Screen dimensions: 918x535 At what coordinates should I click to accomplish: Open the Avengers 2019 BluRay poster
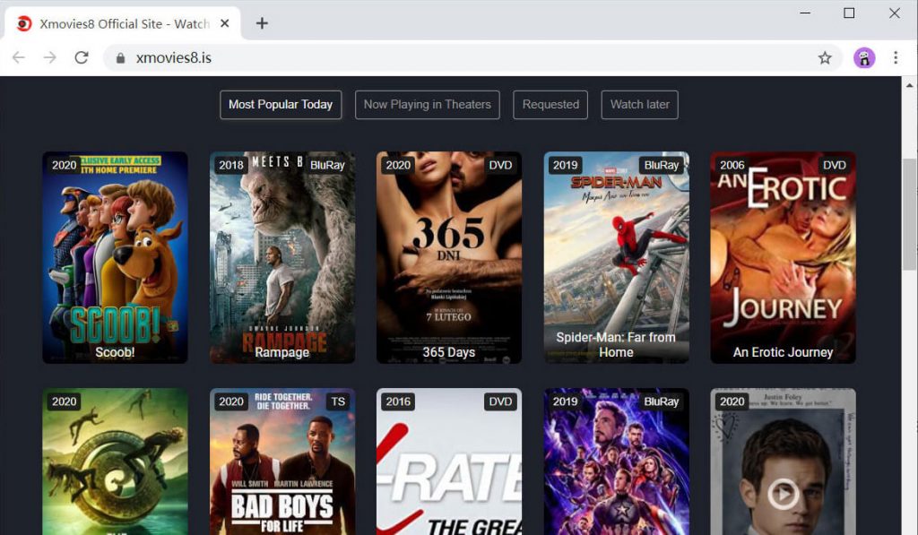(x=617, y=462)
